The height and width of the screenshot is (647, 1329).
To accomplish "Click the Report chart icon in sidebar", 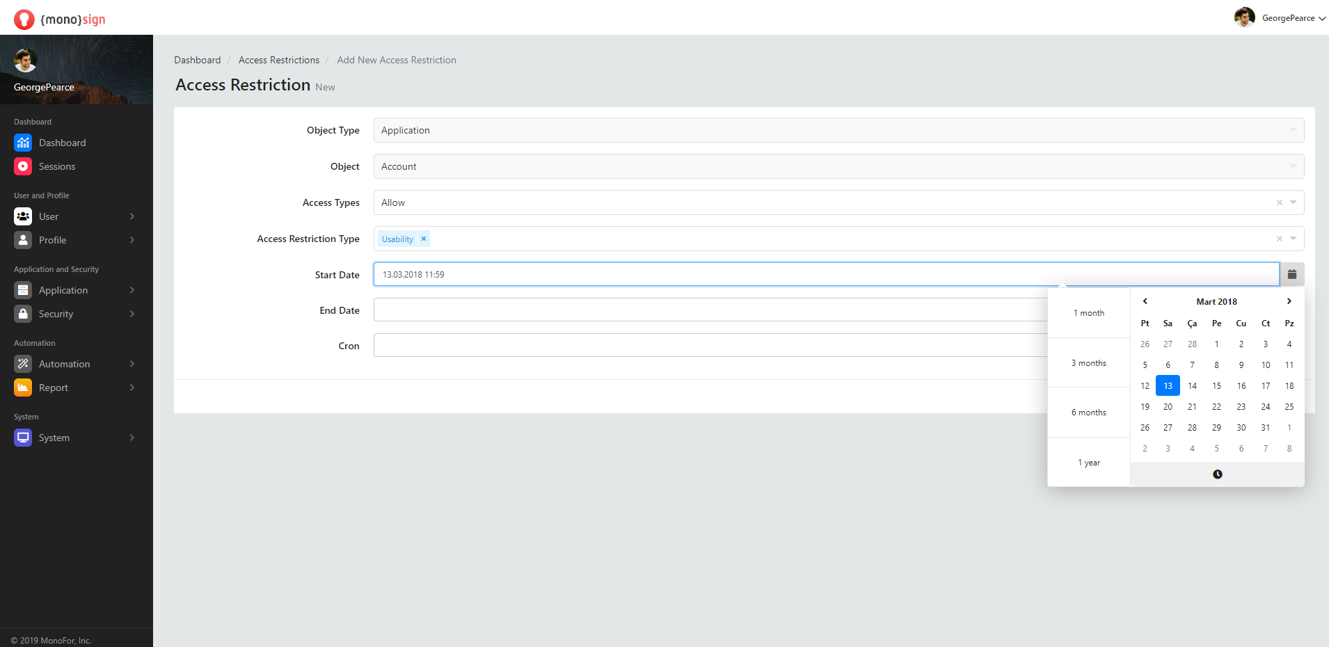I will click(23, 388).
